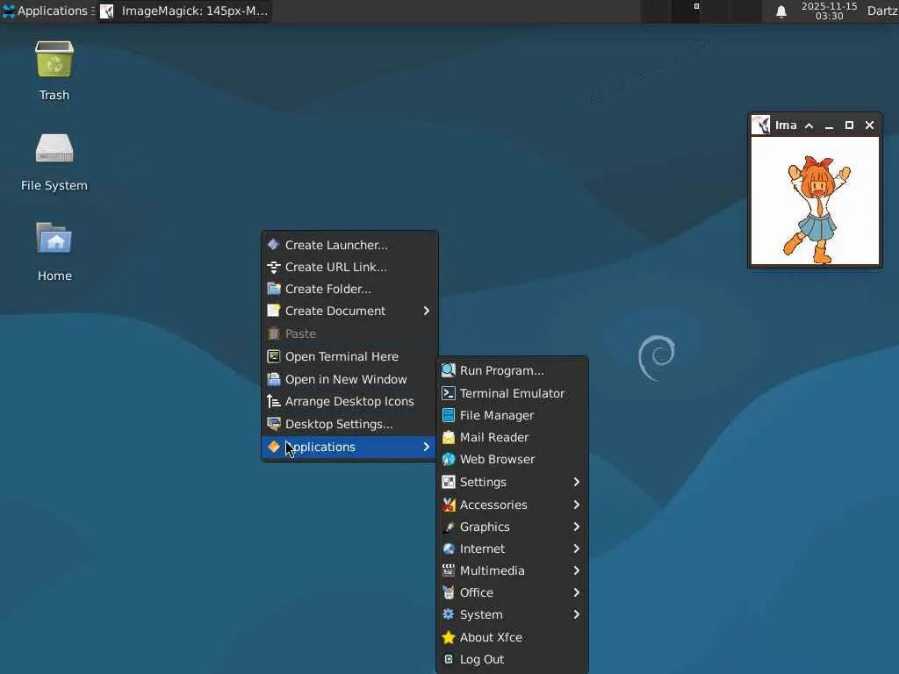Image resolution: width=899 pixels, height=674 pixels.
Task: Click the Mail Reader label text
Action: tap(494, 437)
